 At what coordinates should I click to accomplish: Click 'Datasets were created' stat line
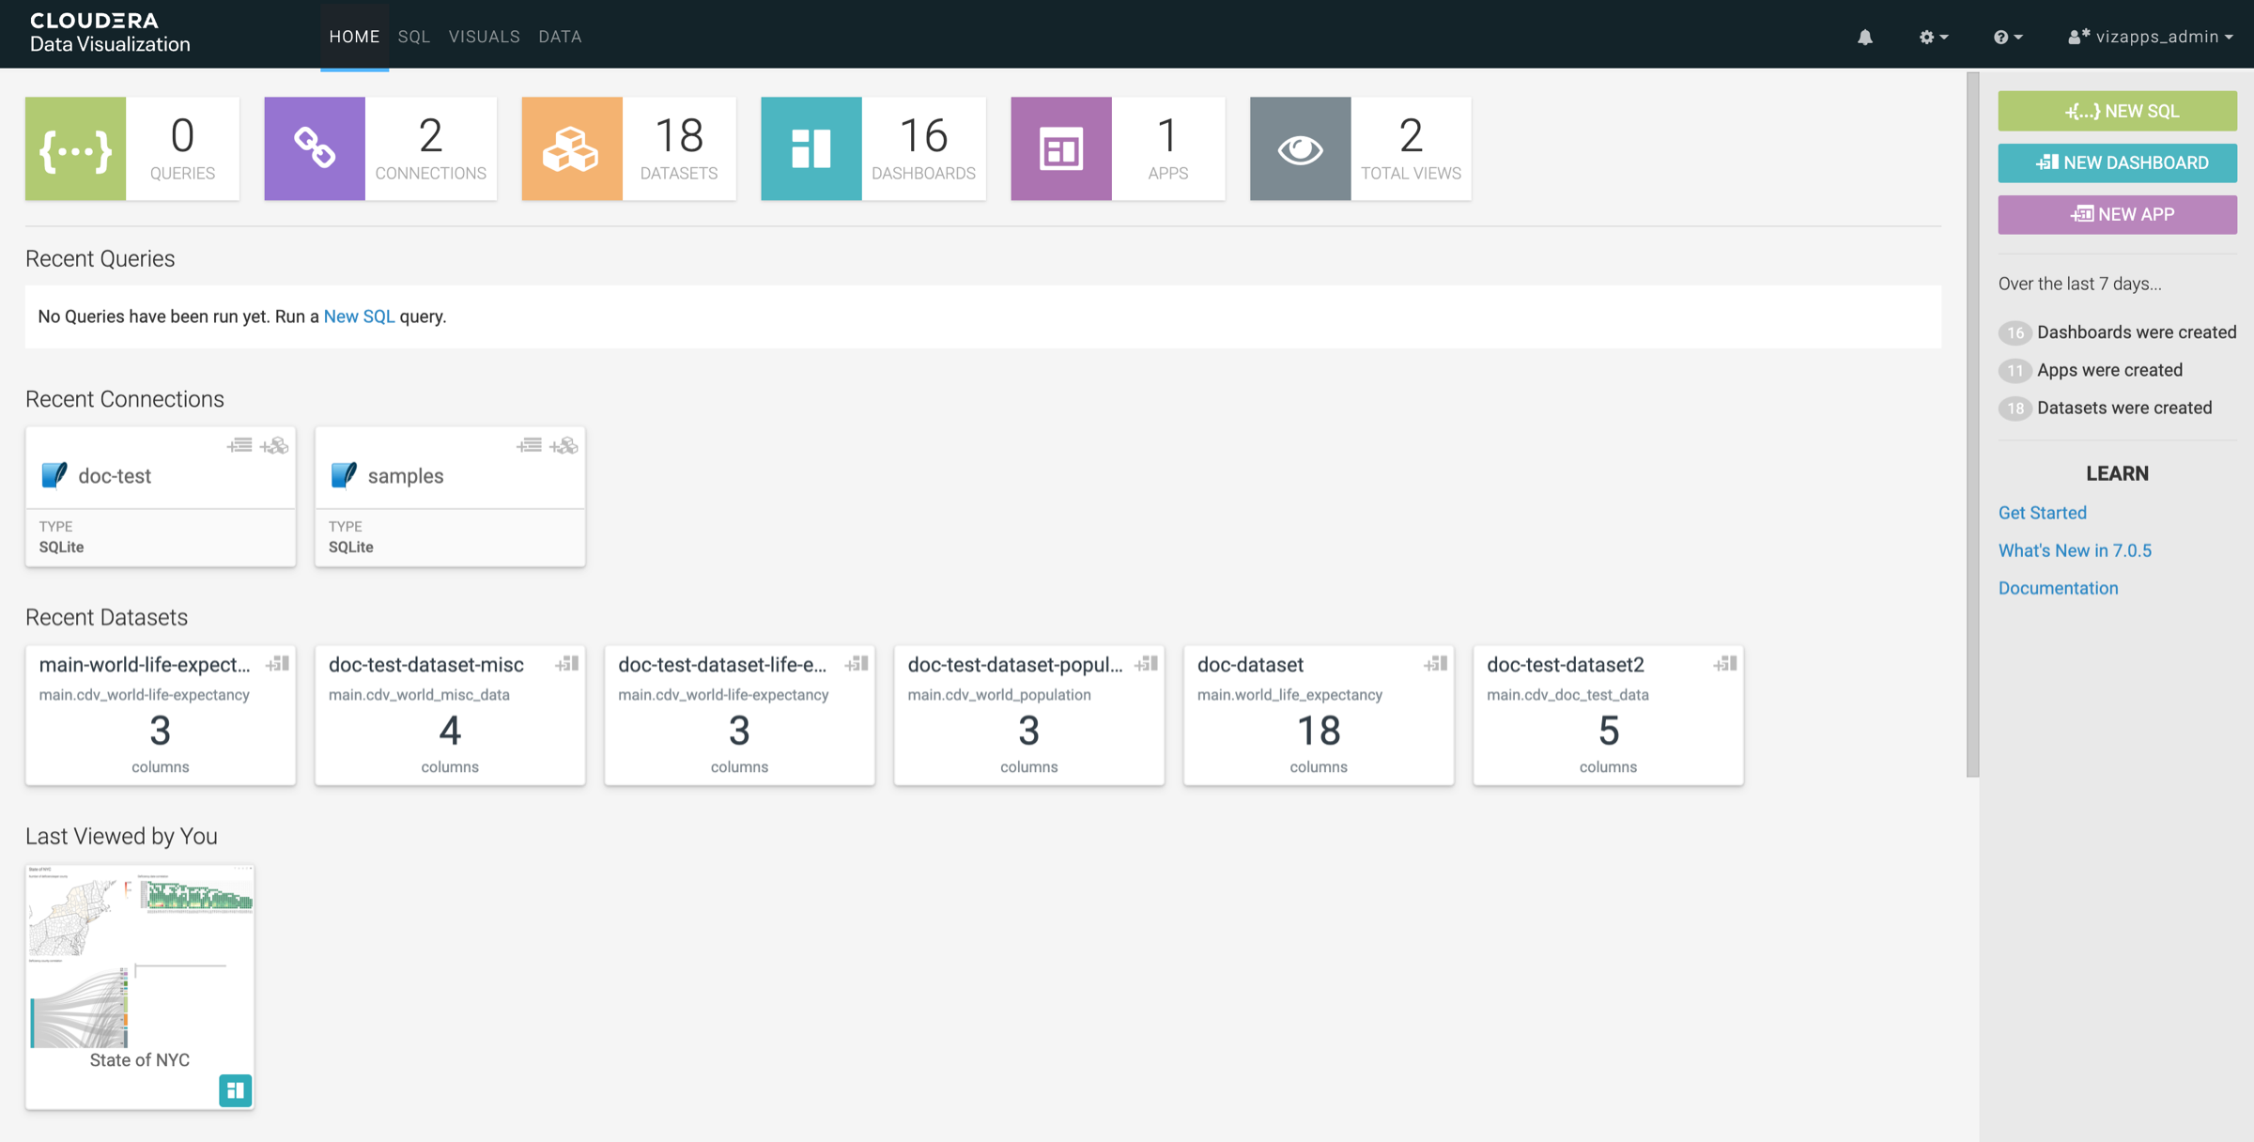coord(2106,408)
